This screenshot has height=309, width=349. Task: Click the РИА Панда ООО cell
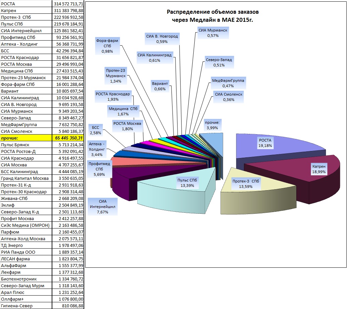26,252
